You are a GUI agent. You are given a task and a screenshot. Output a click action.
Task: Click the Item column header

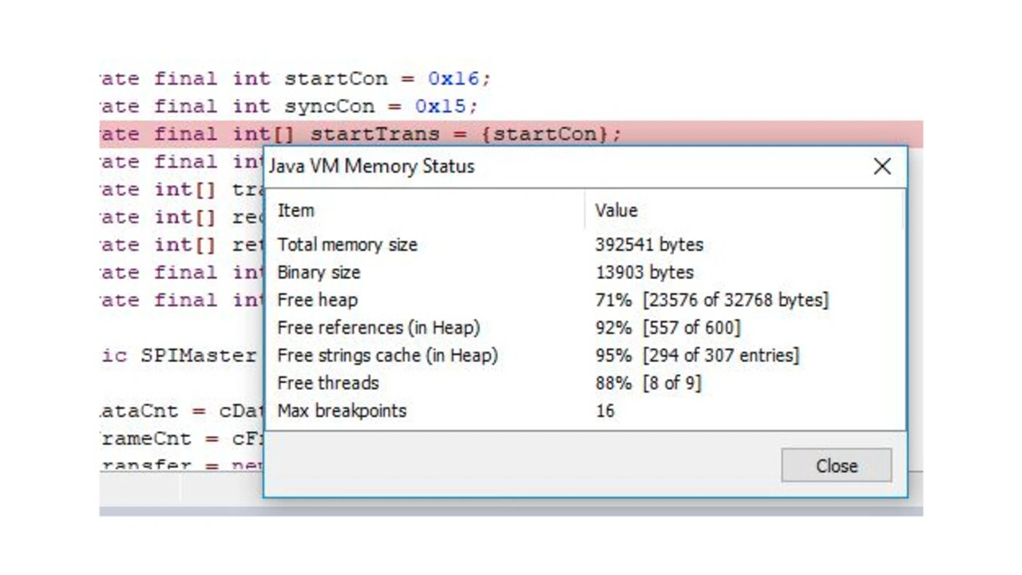[295, 211]
